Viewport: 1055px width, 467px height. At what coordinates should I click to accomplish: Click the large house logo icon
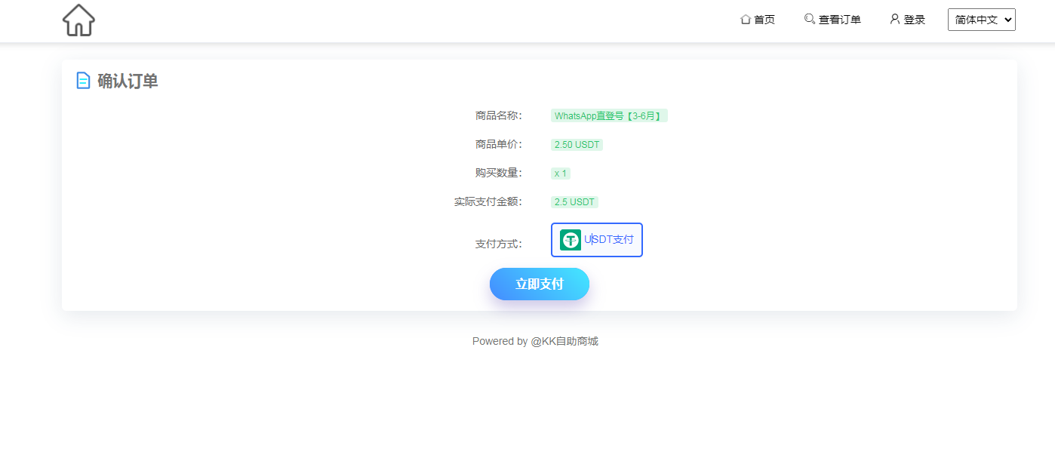pos(78,20)
